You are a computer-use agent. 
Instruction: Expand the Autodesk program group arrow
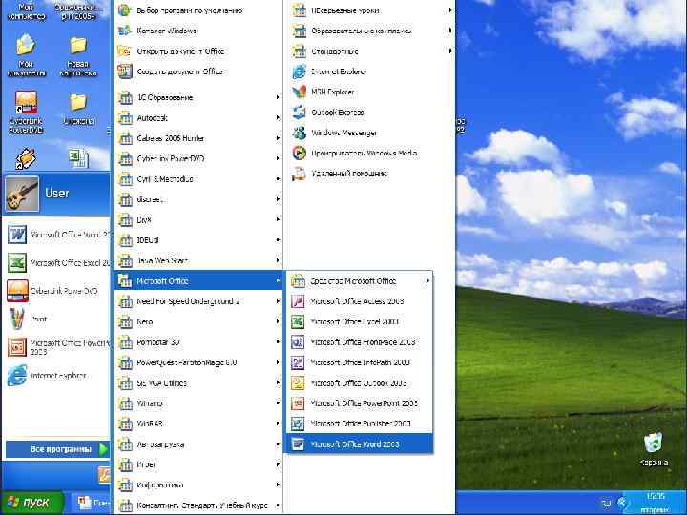pos(278,118)
